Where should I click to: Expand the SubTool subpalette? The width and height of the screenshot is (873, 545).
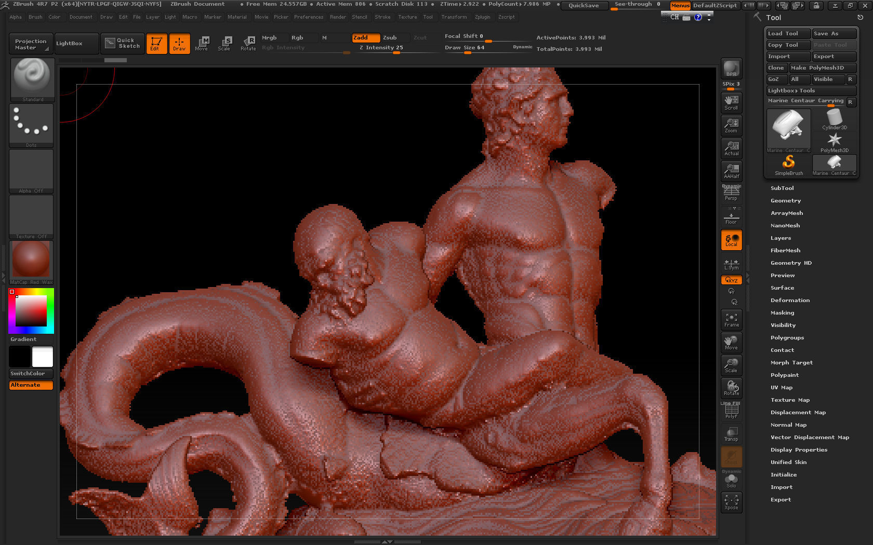pyautogui.click(x=782, y=188)
